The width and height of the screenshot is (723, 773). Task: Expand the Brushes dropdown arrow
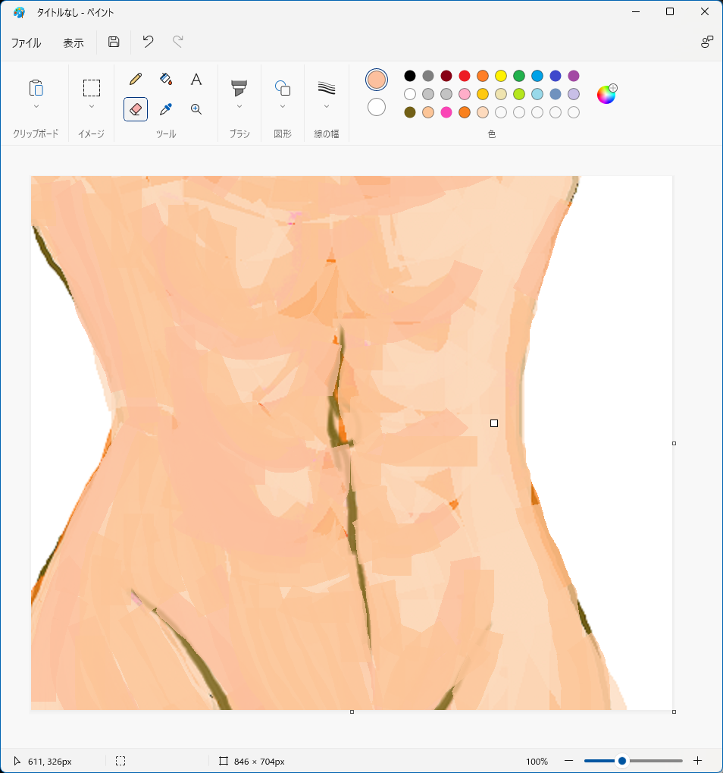coord(239,107)
